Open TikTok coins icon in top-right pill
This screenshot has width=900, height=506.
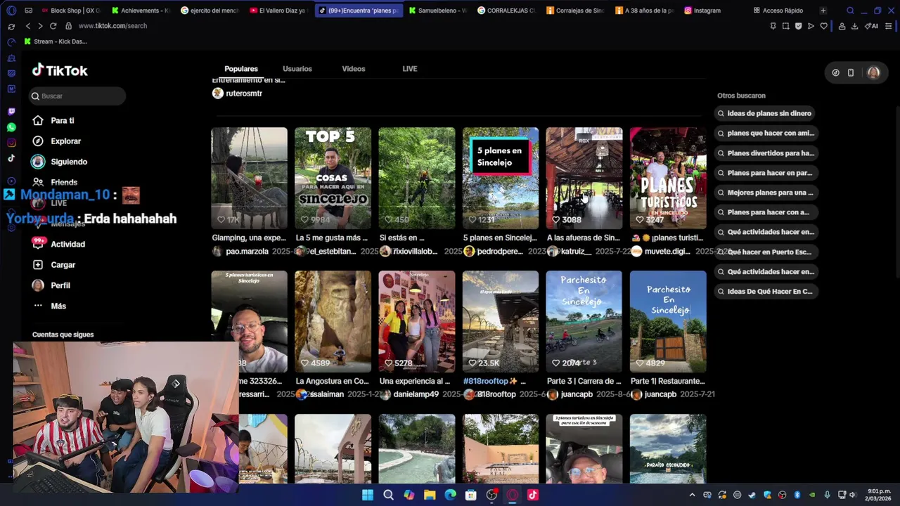pyautogui.click(x=835, y=72)
